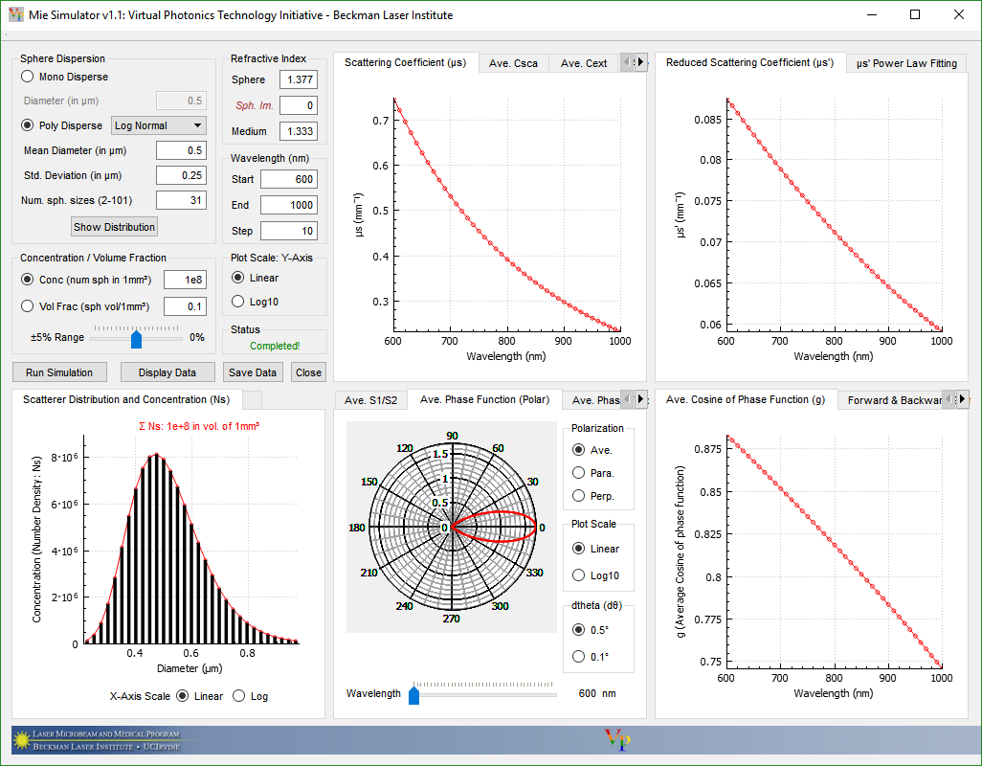Open the Ave. S1/S2 tab
Viewport: 982px width, 766px height.
pyautogui.click(x=370, y=400)
